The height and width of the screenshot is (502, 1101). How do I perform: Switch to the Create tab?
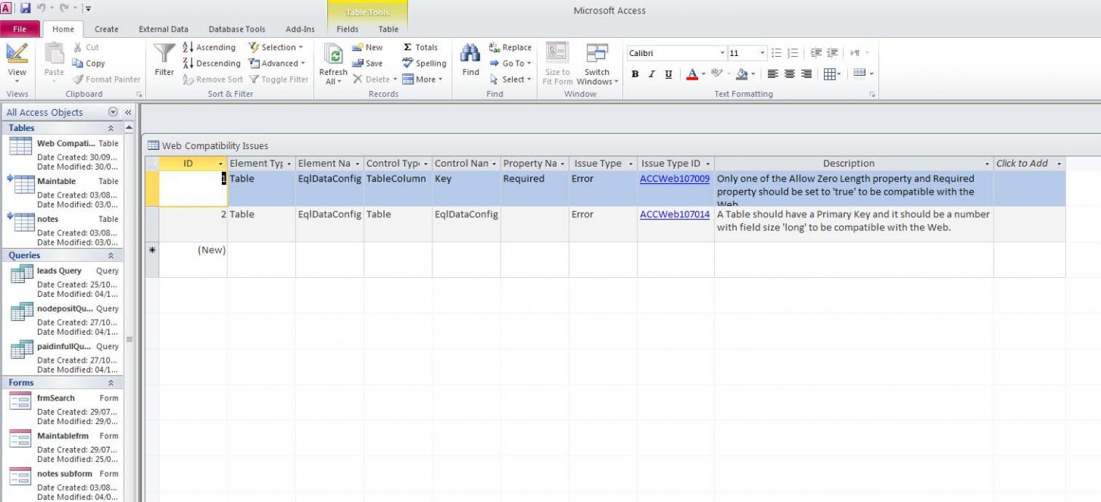pyautogui.click(x=106, y=29)
